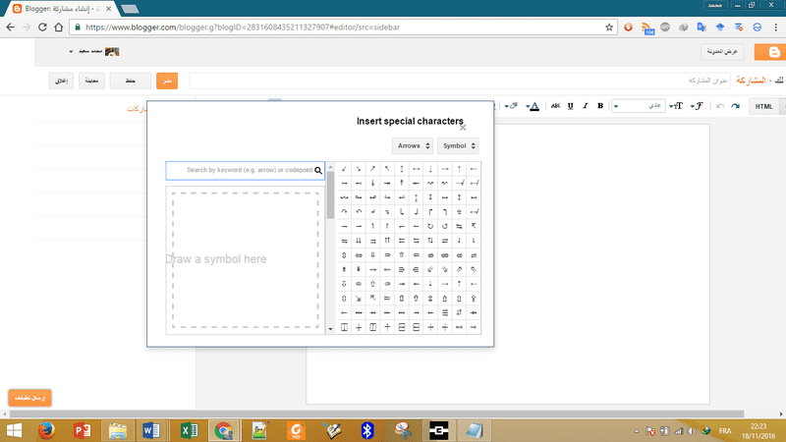Open Firefox from the taskbar
This screenshot has height=442, width=786.
pos(44,429)
